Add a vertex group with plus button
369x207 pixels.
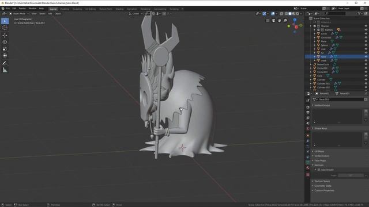point(366,111)
